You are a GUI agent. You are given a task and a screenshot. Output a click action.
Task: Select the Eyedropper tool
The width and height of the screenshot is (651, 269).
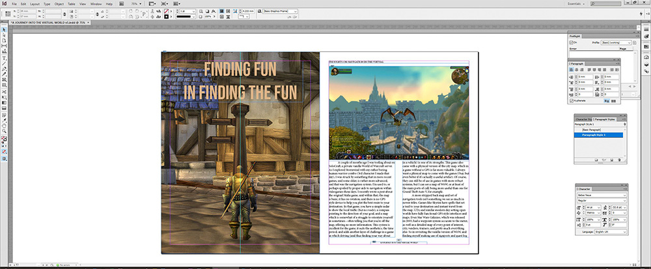point(5,120)
